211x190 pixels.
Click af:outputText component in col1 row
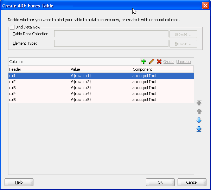[163, 76]
